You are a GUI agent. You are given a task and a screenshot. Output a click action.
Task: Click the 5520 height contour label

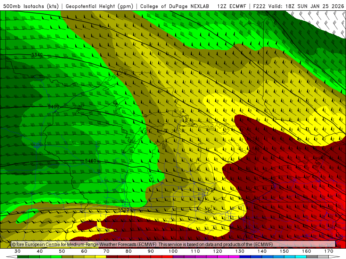[x=124, y=210]
